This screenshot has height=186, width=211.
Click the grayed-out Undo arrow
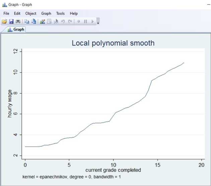click(x=63, y=21)
